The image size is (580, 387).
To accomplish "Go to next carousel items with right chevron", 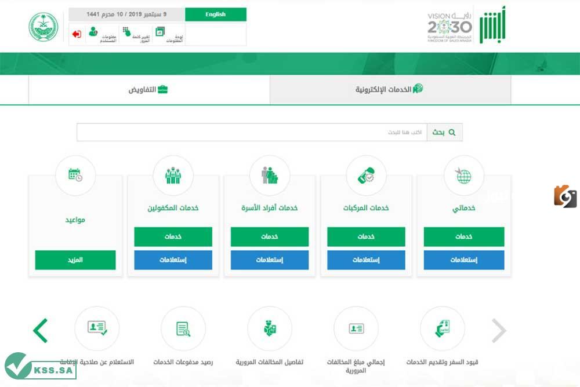I will (499, 330).
